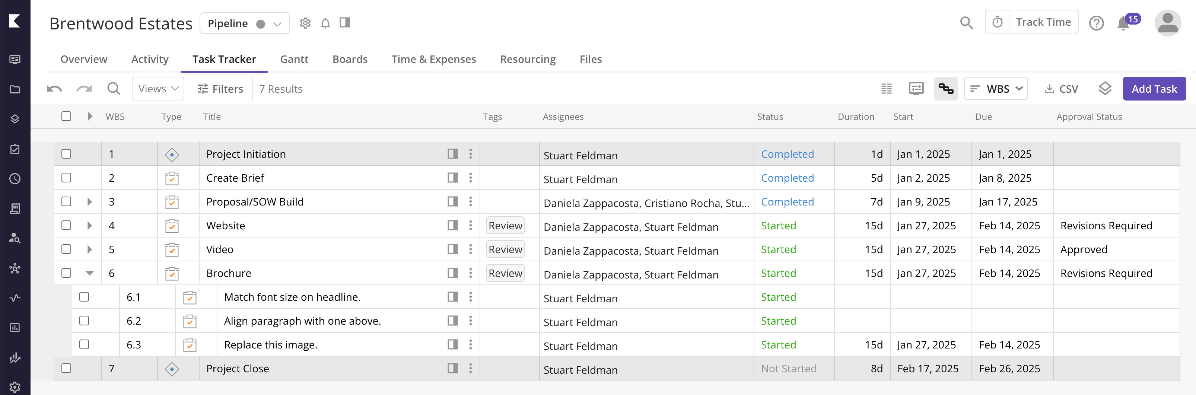This screenshot has width=1196, height=395.
Task: Toggle the select-all header checkbox
Action: click(66, 117)
